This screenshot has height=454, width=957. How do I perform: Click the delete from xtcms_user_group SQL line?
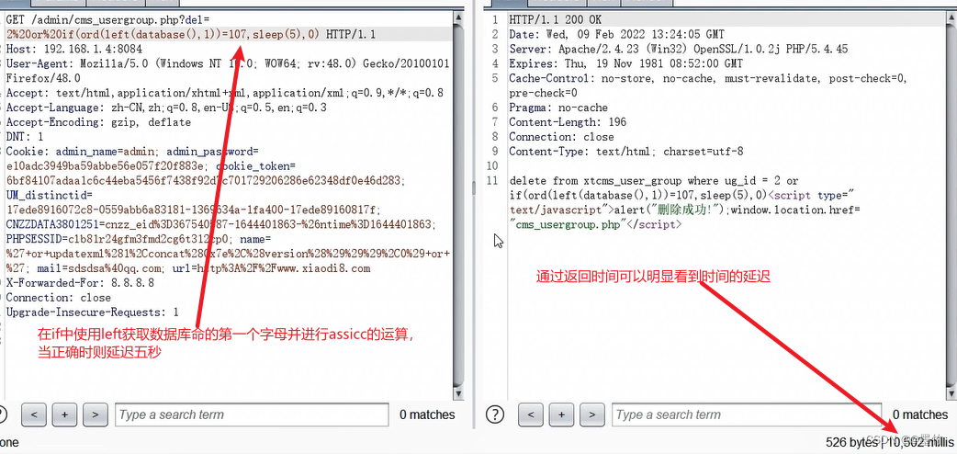(x=654, y=181)
